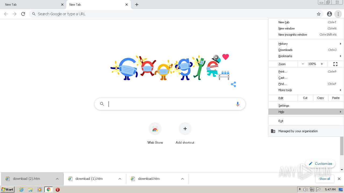344x193 pixels.
Task: Click Copy in the Edit row
Action: 321,98
